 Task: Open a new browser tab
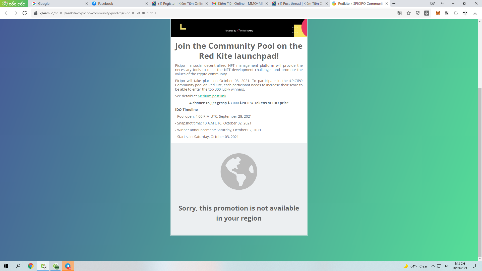(394, 4)
